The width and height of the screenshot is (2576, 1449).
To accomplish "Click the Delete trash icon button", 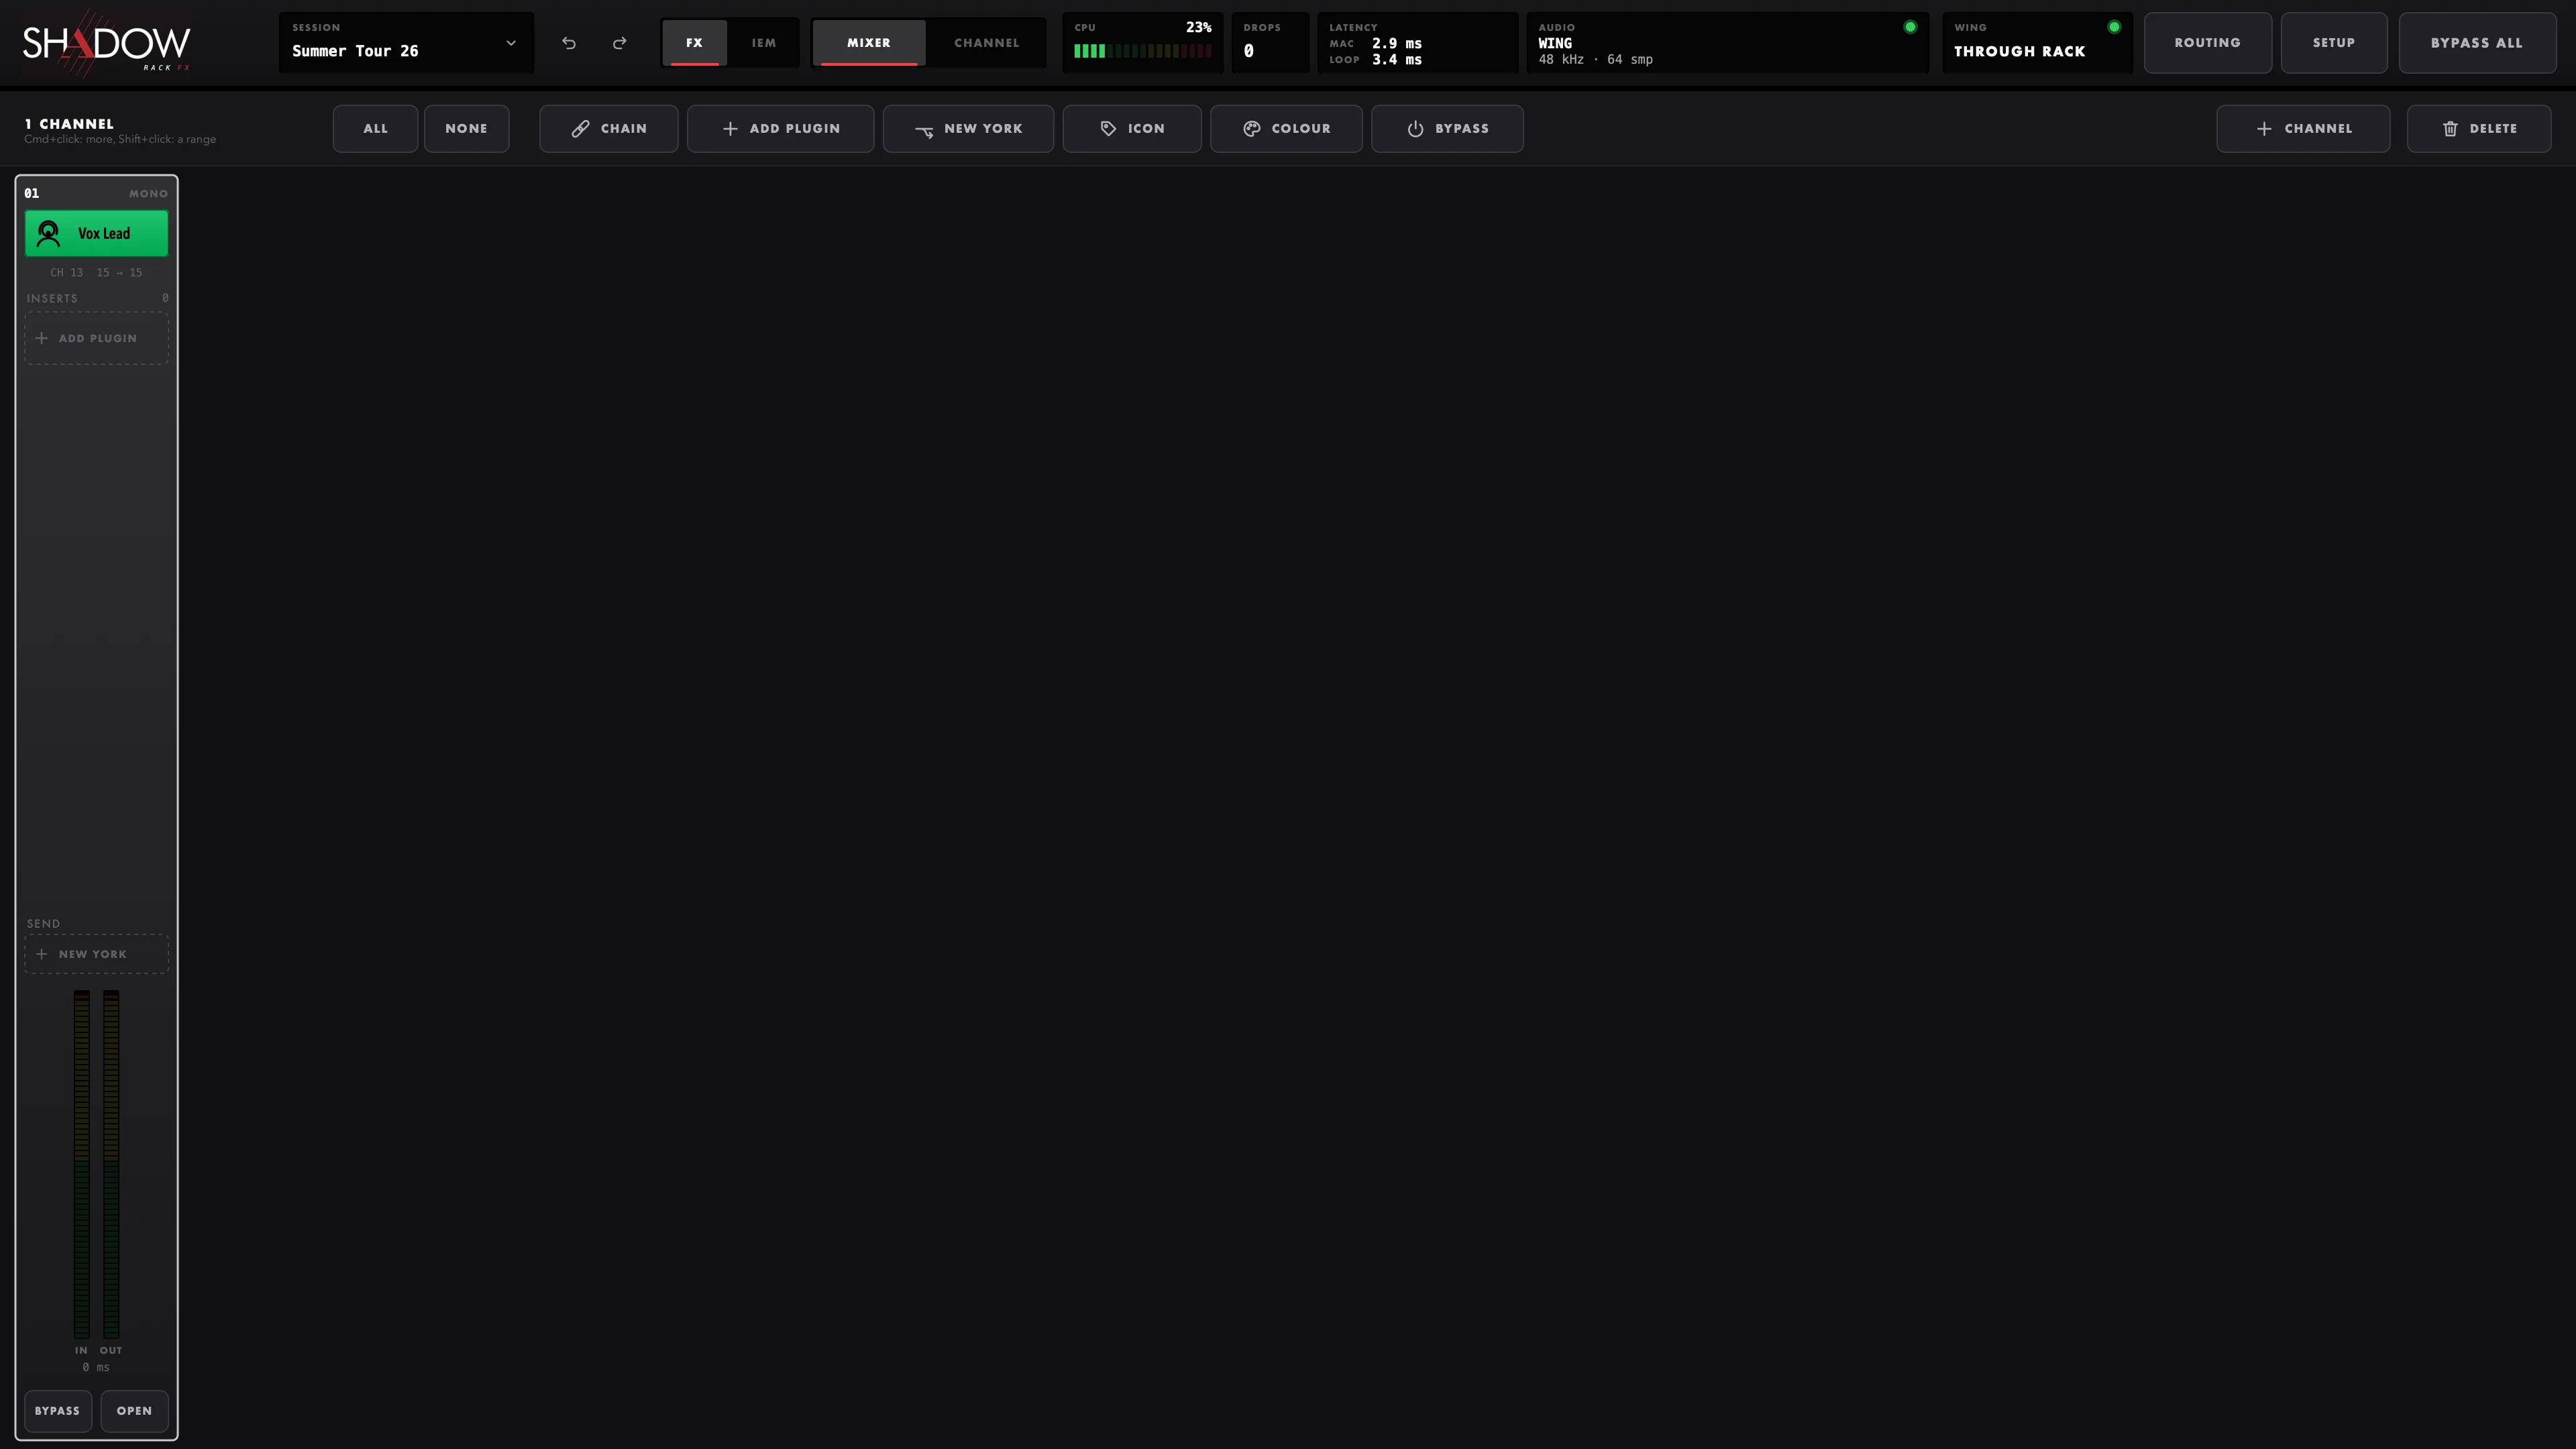I will (2479, 129).
